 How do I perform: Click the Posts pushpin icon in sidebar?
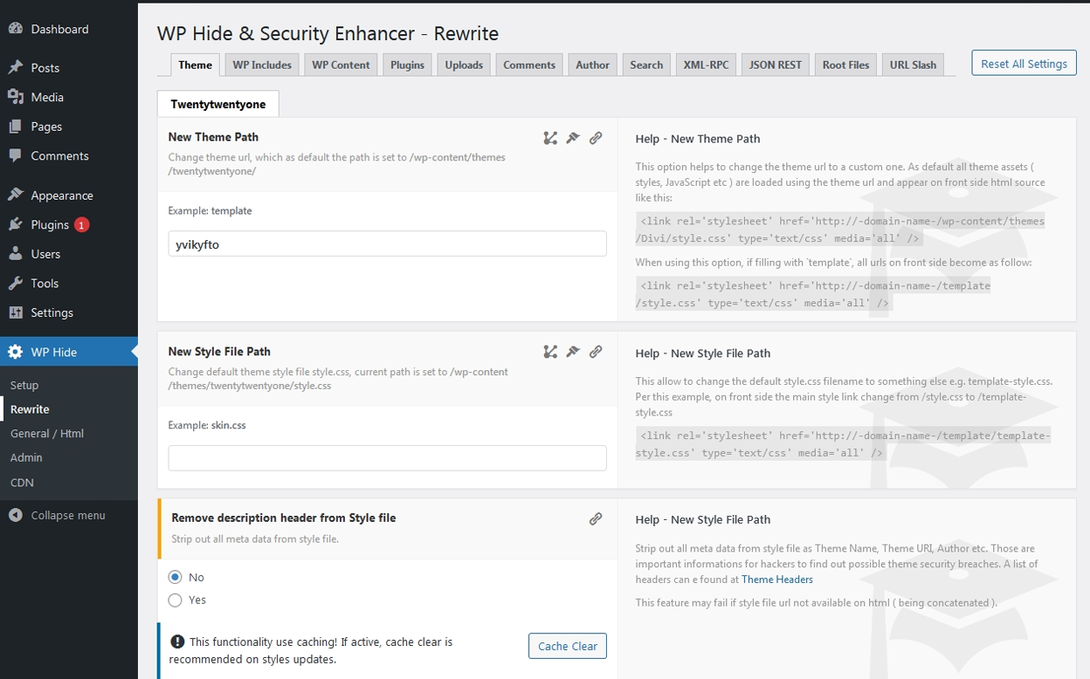16,67
